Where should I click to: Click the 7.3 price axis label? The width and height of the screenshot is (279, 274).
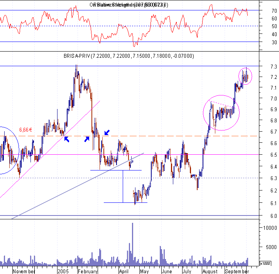point(274,67)
